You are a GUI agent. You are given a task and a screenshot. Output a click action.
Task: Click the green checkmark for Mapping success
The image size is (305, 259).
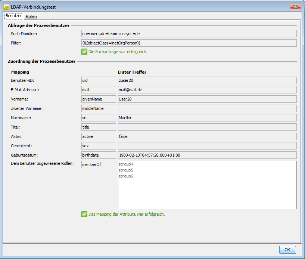click(x=84, y=214)
